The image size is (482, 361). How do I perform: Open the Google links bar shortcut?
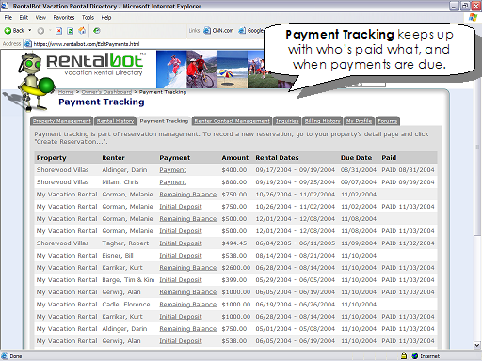tap(251, 31)
